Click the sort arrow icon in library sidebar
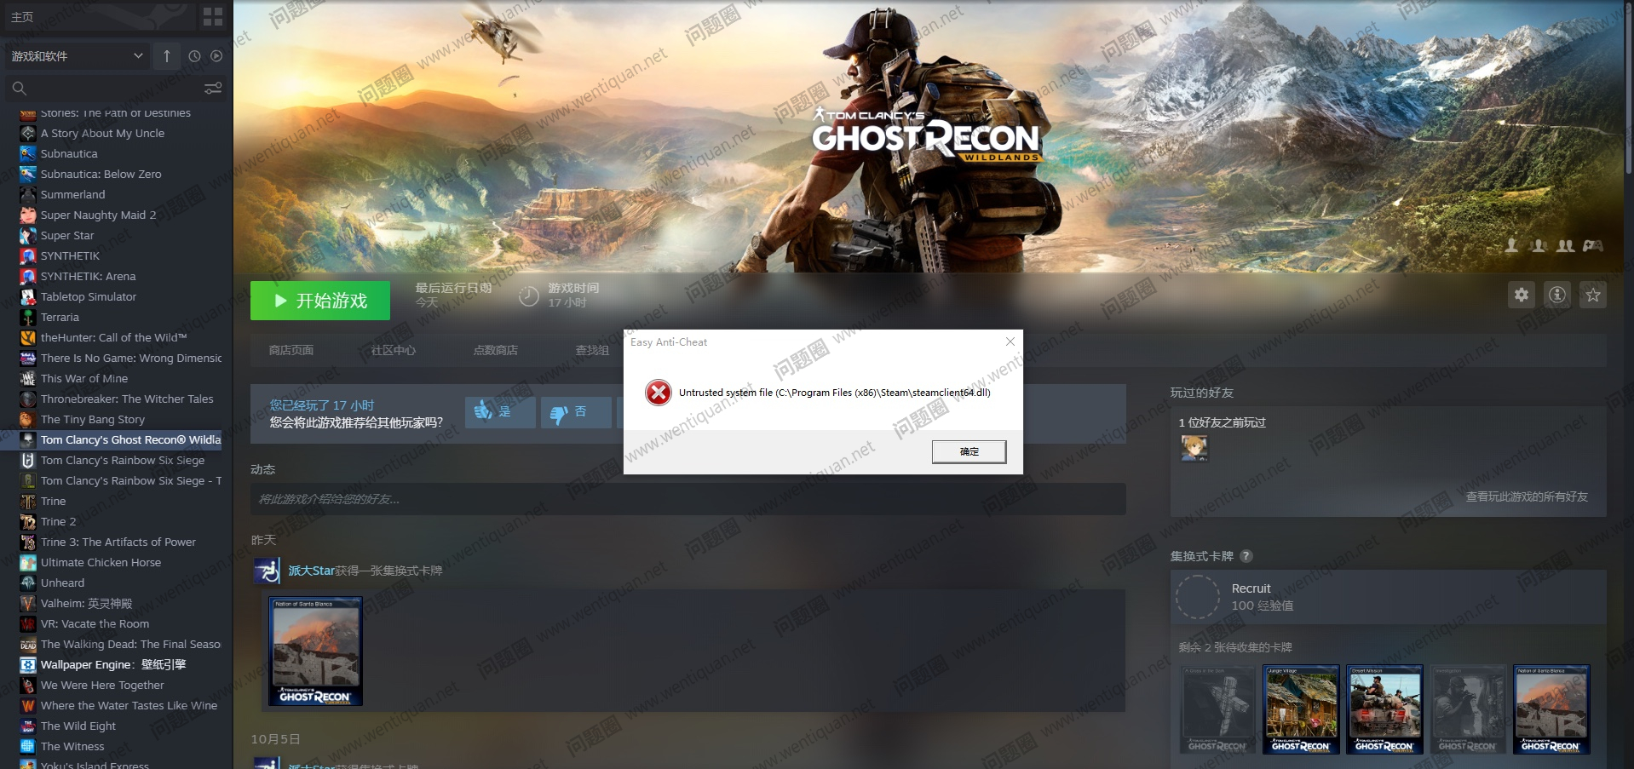The height and width of the screenshot is (769, 1634). tap(167, 56)
